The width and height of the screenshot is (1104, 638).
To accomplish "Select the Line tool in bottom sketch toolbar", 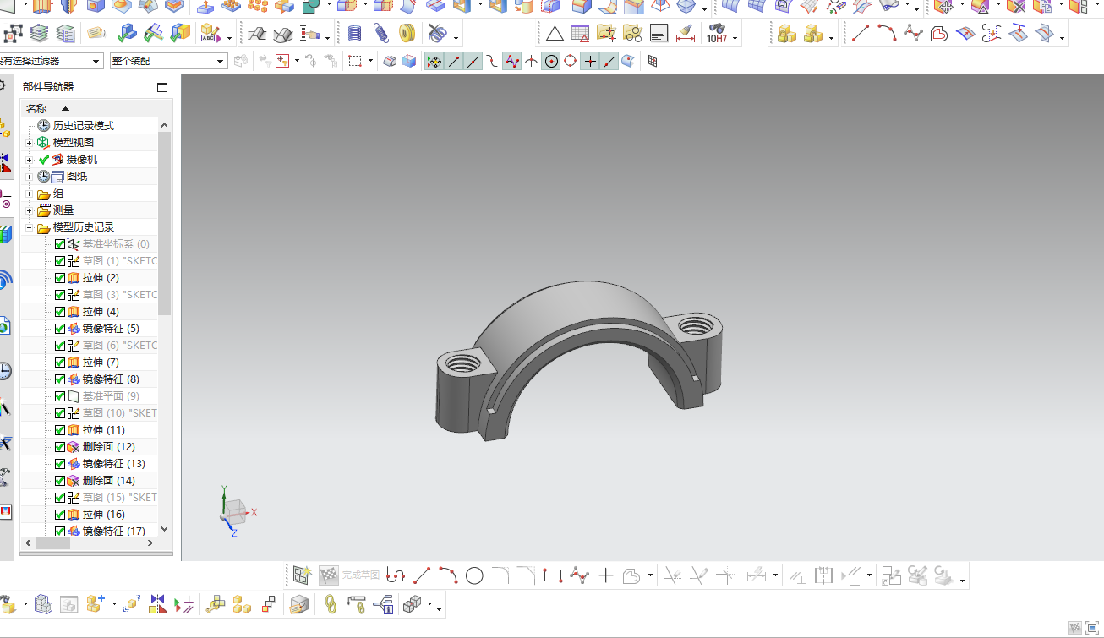I will [422, 576].
